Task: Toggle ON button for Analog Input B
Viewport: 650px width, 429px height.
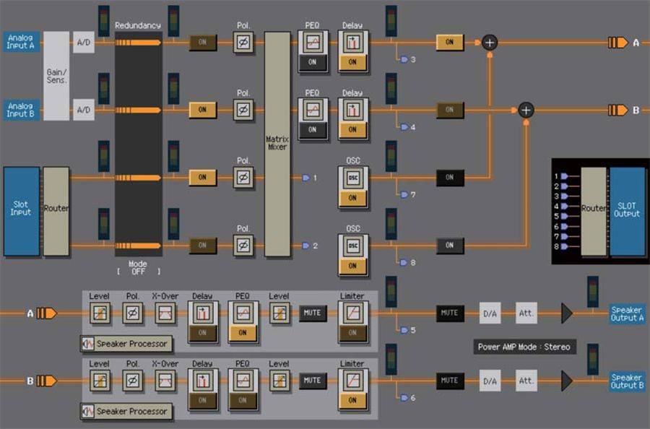Action: coord(202,110)
